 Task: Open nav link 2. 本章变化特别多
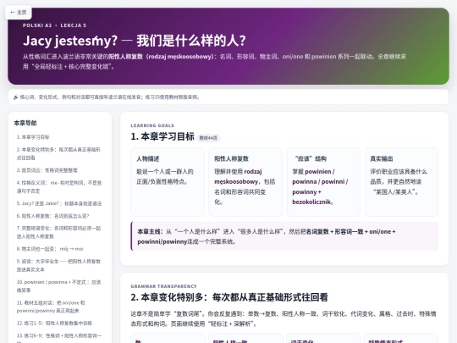pyautogui.click(x=58, y=153)
